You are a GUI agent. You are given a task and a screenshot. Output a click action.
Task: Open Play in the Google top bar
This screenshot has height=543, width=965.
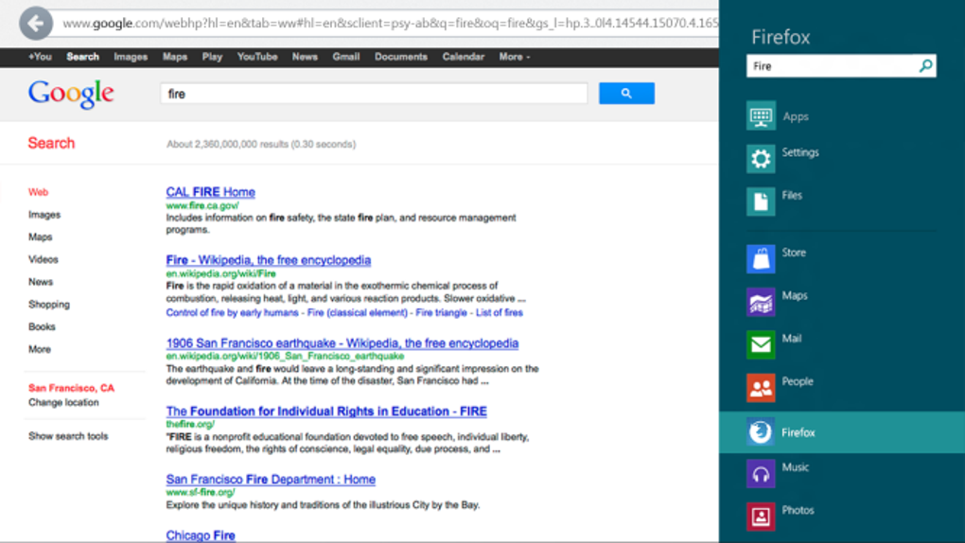pyautogui.click(x=212, y=57)
